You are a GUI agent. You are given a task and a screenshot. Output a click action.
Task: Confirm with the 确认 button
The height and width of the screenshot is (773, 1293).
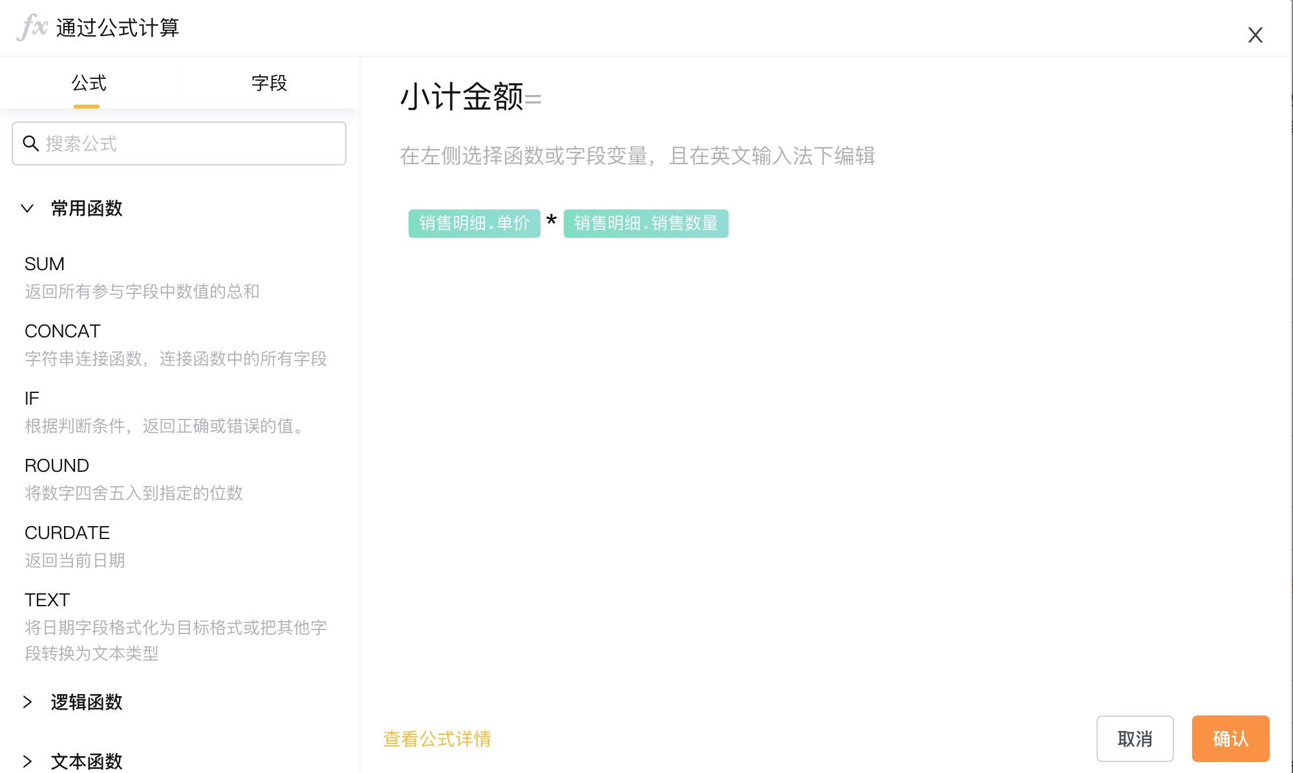pyautogui.click(x=1230, y=739)
